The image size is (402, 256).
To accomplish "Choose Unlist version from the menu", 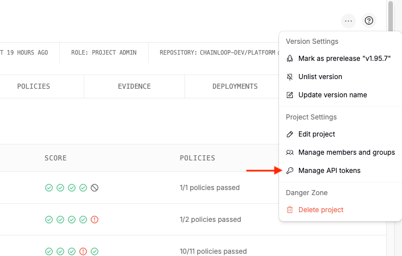I will [340, 77].
